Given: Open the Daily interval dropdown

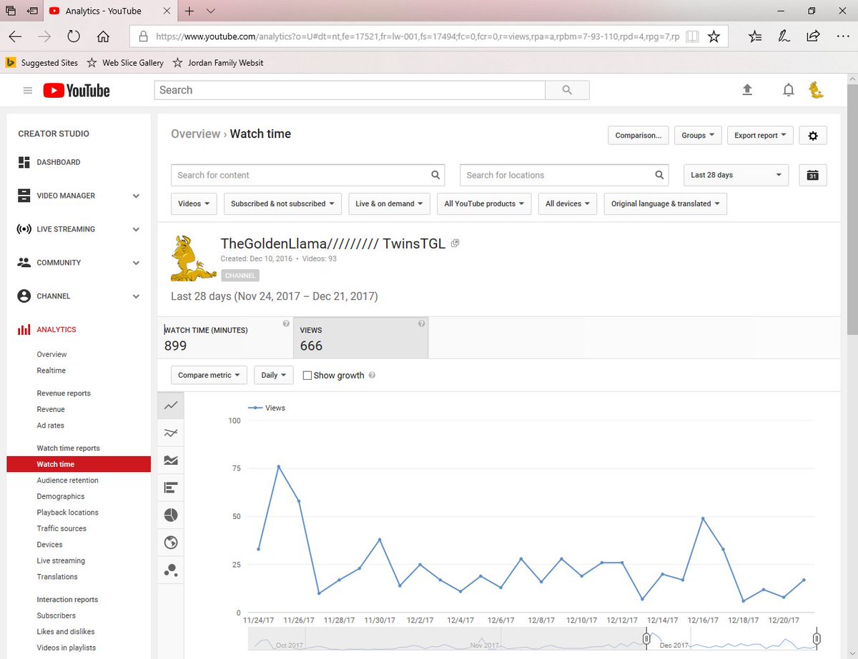Looking at the screenshot, I should click(x=274, y=375).
